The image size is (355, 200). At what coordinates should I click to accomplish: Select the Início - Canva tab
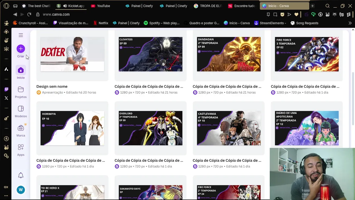(x=284, y=6)
